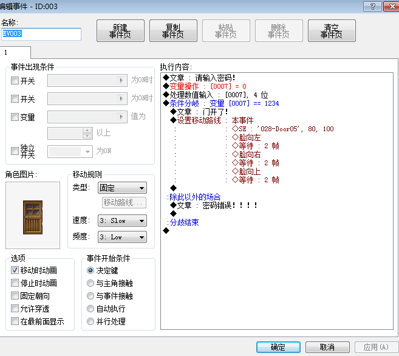The image size is (399, 356).
Task: Check the 允许穿透 option
Action: [15, 309]
